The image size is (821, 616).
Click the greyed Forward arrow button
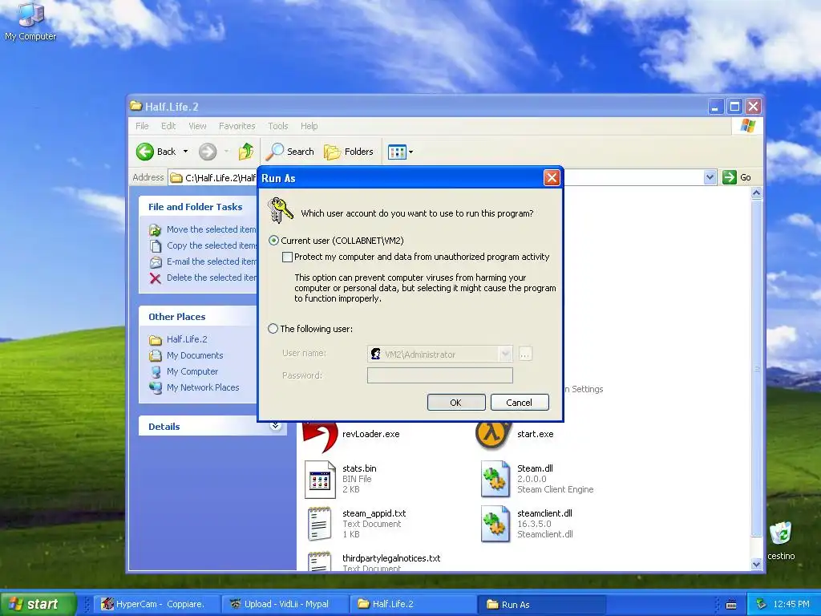[208, 152]
